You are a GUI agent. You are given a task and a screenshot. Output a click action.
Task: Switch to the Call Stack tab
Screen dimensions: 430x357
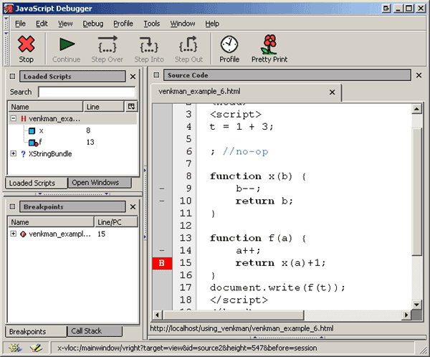coord(95,331)
